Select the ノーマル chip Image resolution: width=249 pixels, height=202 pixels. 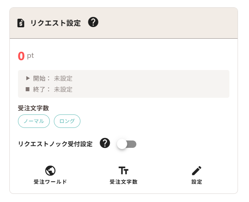point(34,121)
